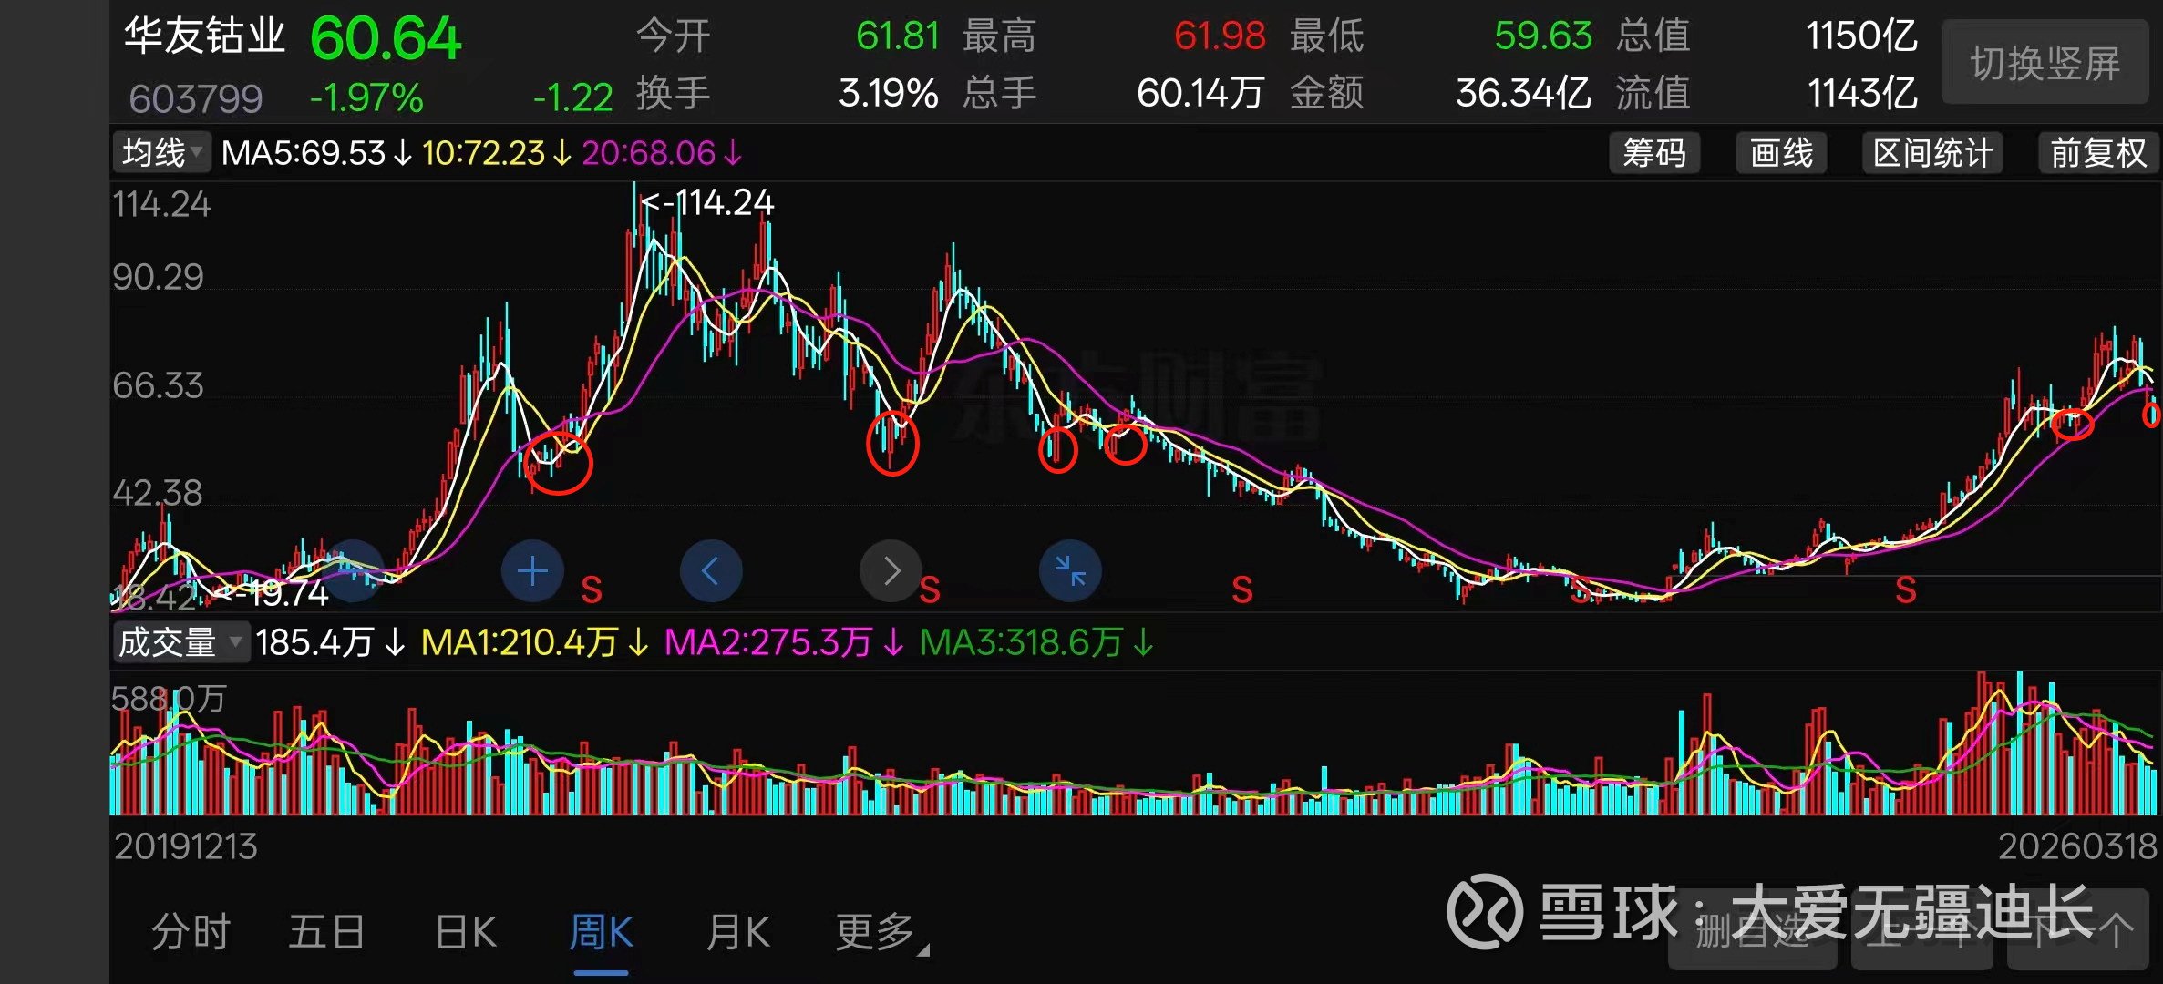
Task: Switch to the 日K tab
Action: pos(466,932)
